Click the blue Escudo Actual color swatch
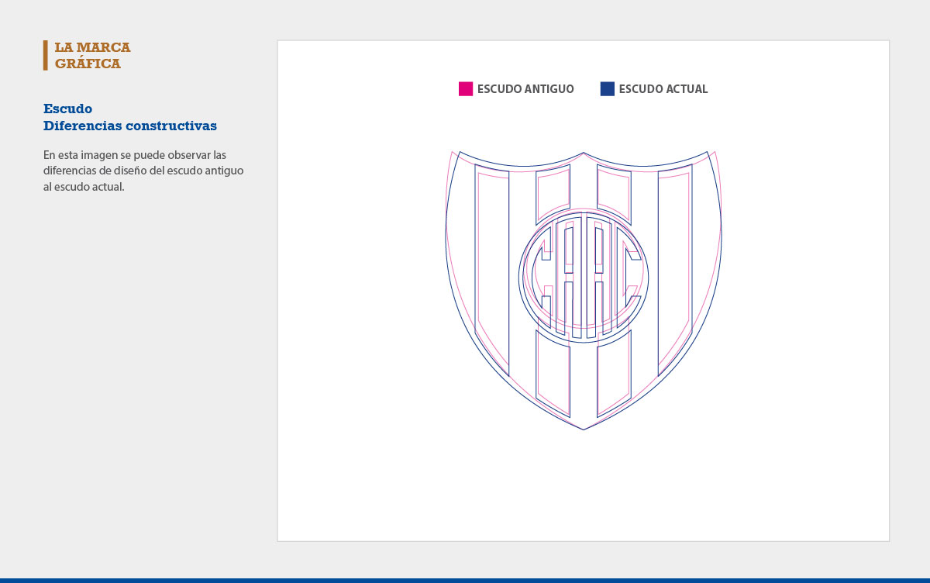The image size is (930, 583). (x=608, y=89)
